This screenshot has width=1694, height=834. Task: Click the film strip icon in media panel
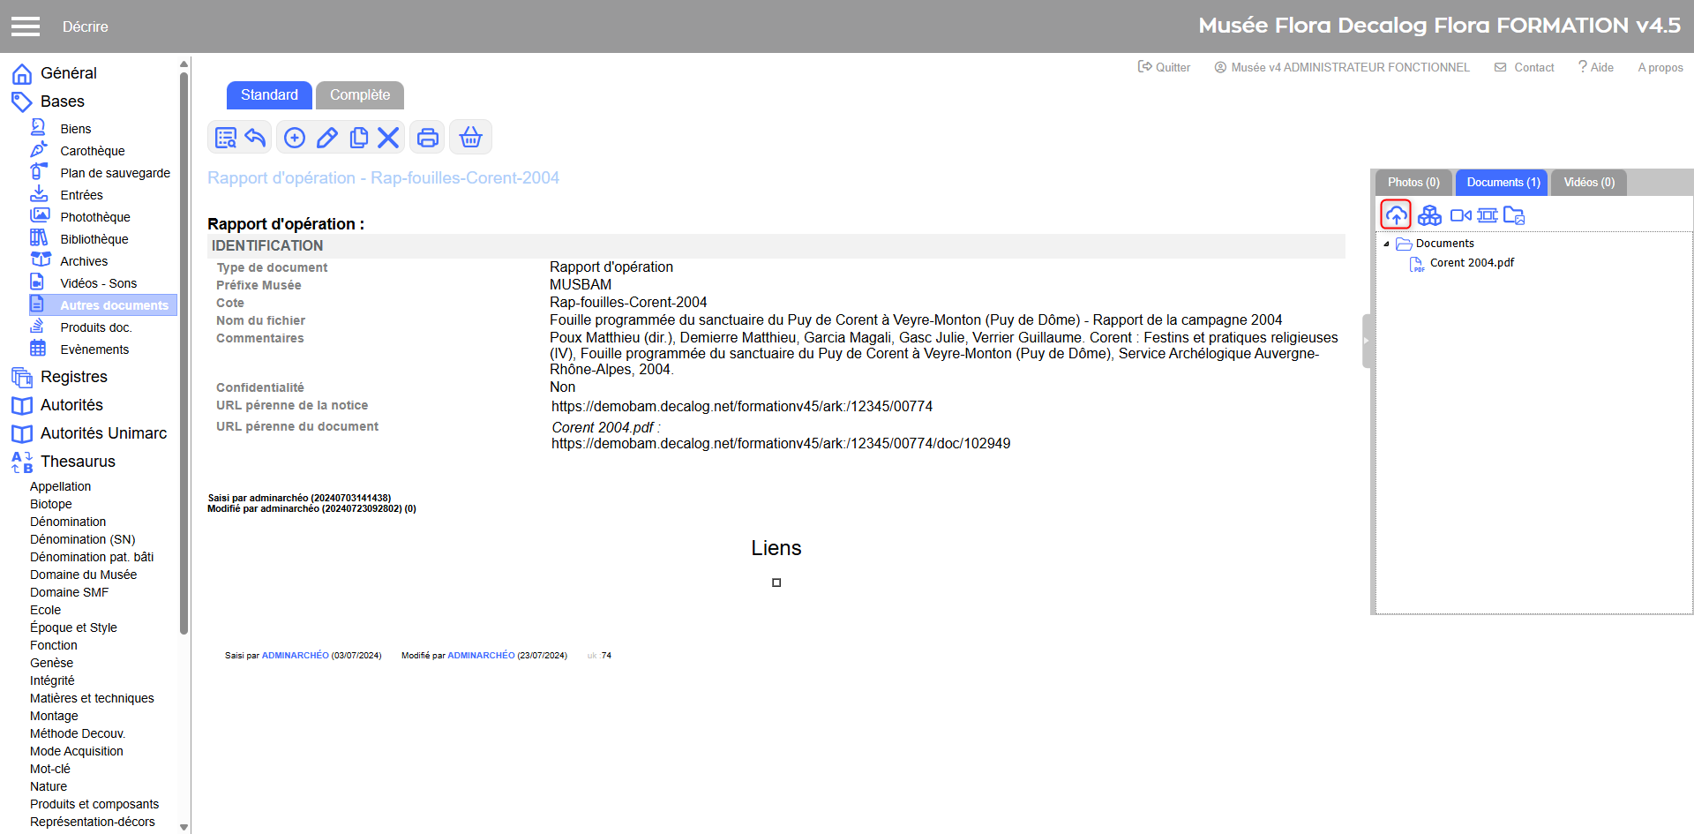click(1488, 215)
